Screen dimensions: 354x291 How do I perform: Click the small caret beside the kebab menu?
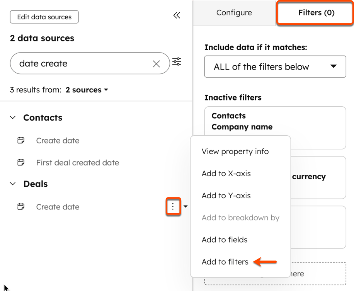[x=186, y=207]
